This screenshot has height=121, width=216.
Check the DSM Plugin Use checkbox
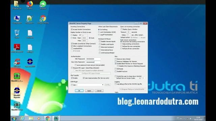point(72,85)
